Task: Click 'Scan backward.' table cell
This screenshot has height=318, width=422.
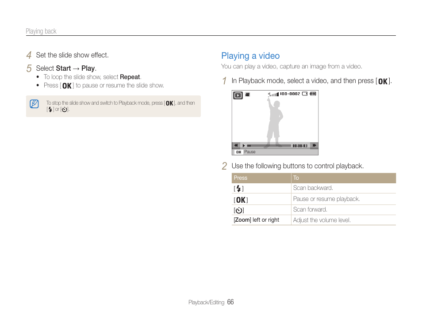Action: 313,188
